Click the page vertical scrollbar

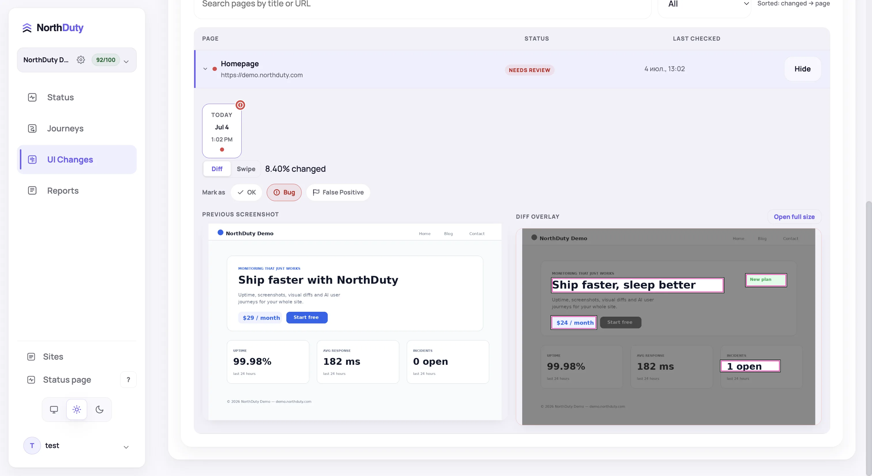869,338
